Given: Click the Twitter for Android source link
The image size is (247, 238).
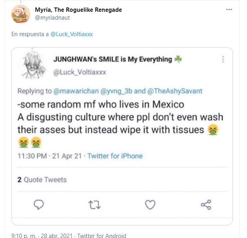Looking at the screenshot, I should pos(102,236).
